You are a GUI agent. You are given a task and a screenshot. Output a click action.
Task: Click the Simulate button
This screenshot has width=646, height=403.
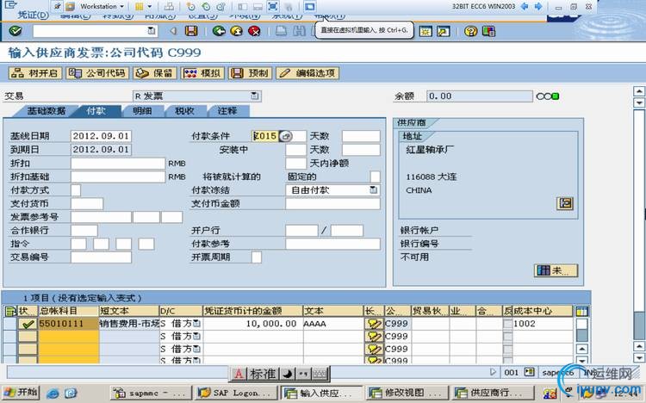point(202,73)
